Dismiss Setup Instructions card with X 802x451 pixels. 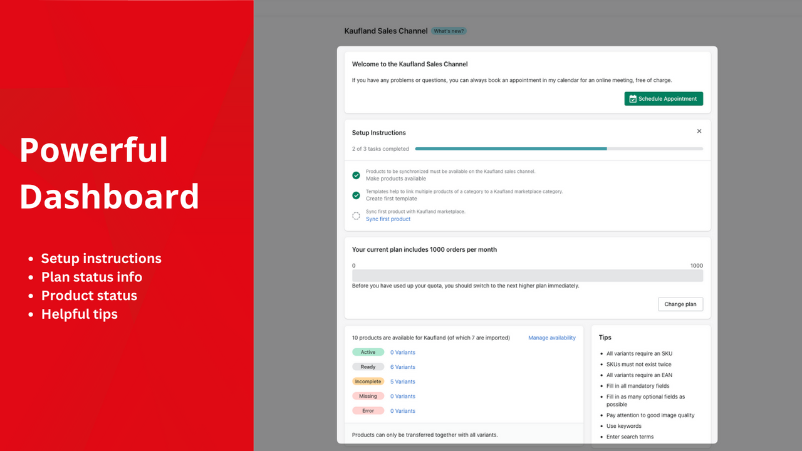click(x=699, y=132)
